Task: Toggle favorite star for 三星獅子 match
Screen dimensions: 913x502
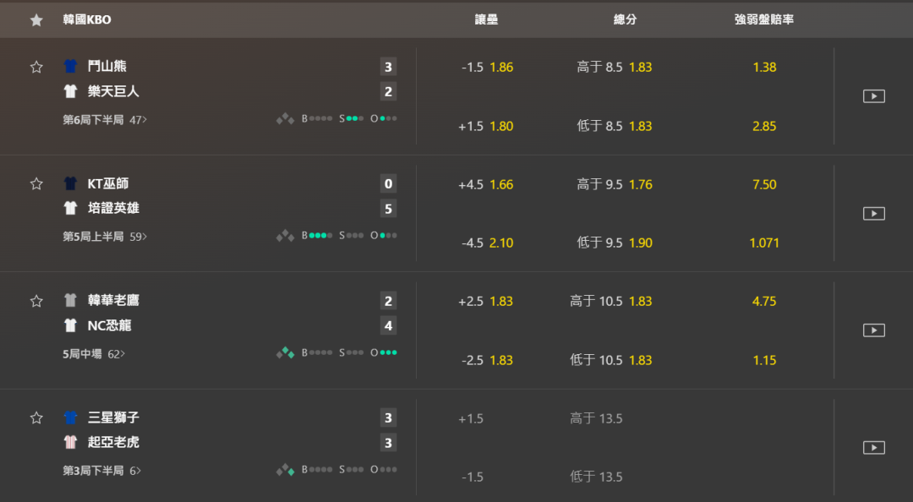Action: coord(36,418)
